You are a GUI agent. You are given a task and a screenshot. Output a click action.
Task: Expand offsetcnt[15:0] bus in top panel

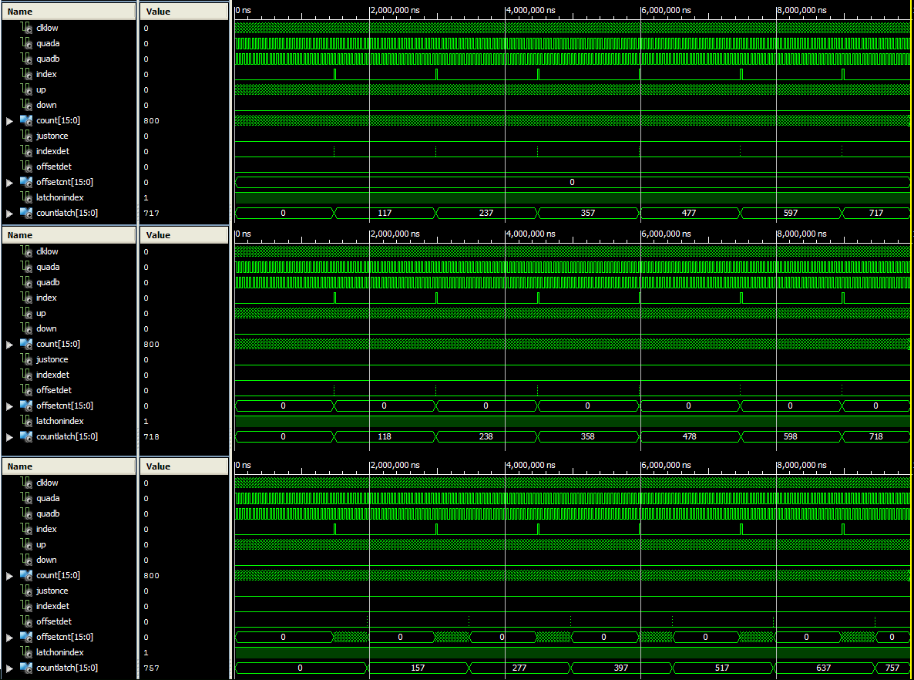pos(9,183)
